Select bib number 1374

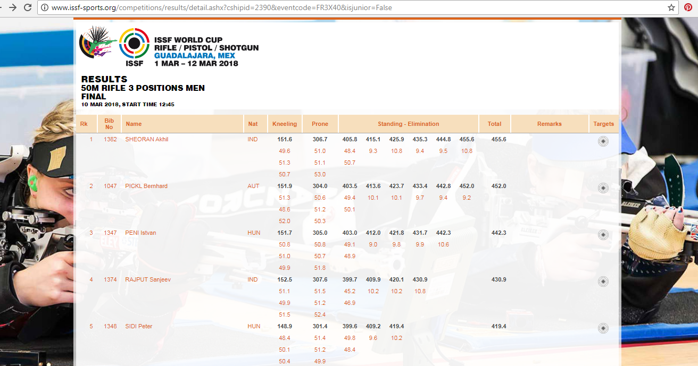[x=110, y=279]
